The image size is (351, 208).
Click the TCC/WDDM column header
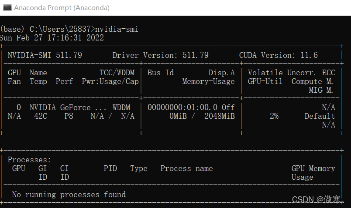(x=117, y=73)
